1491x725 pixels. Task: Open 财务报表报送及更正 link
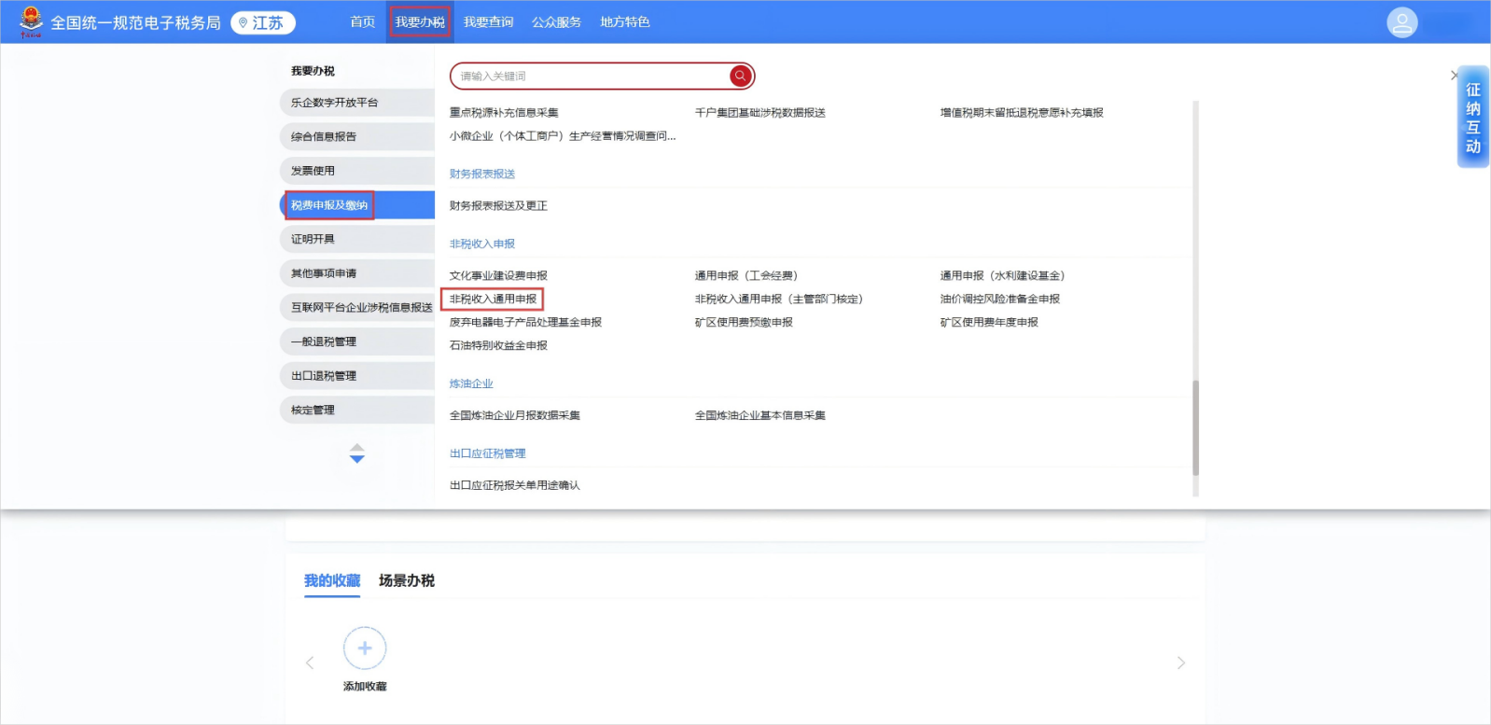click(x=498, y=205)
